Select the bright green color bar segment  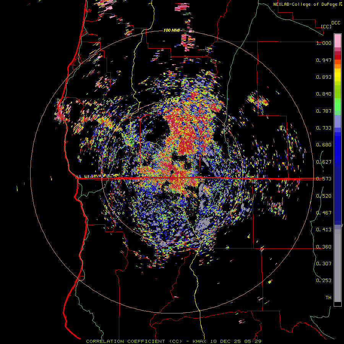[338, 104]
